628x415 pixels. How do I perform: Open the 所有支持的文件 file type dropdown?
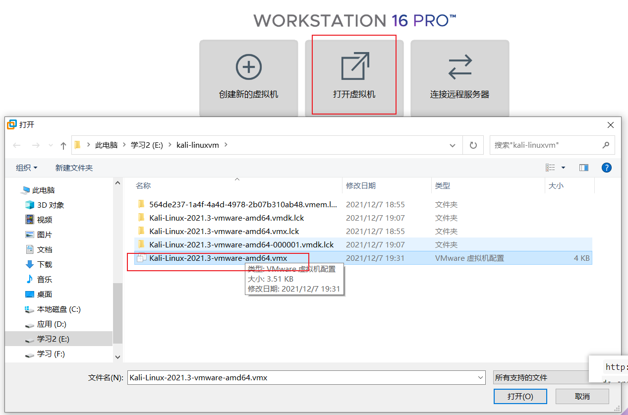[541, 378]
